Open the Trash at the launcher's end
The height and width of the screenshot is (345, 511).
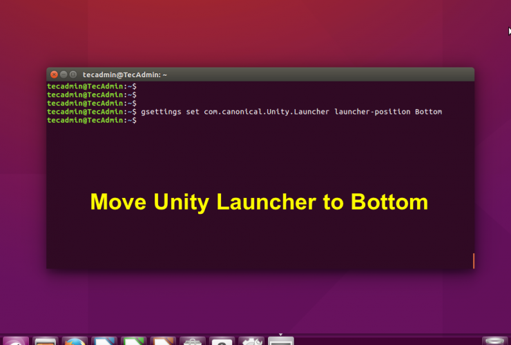pyautogui.click(x=494, y=340)
